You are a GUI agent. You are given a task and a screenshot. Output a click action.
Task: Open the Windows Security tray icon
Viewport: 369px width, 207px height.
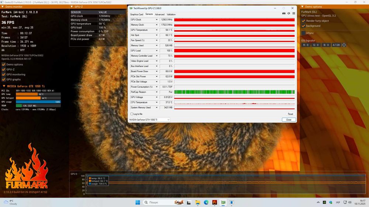(331, 202)
